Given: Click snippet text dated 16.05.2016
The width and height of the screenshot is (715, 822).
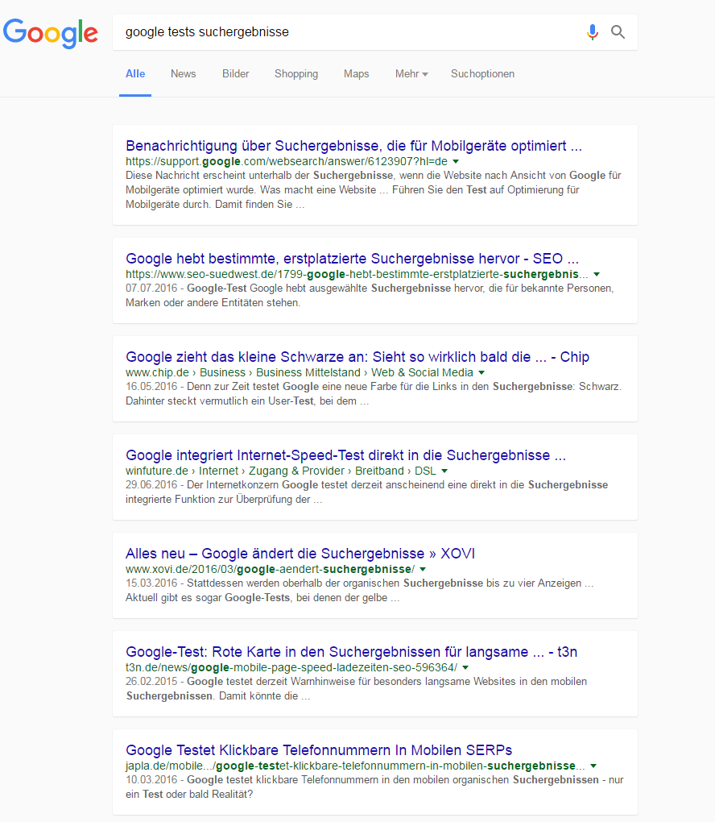Looking at the screenshot, I should coord(374,394).
